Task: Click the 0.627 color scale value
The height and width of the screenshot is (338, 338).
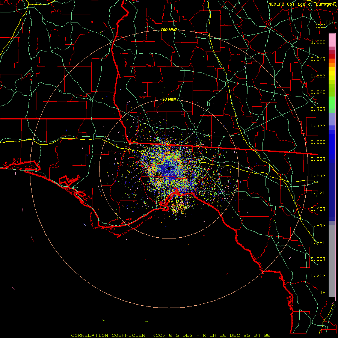Action: coord(318,159)
